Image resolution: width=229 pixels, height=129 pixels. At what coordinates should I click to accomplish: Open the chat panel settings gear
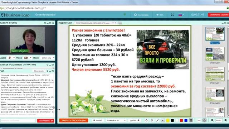pyautogui.click(x=47, y=71)
